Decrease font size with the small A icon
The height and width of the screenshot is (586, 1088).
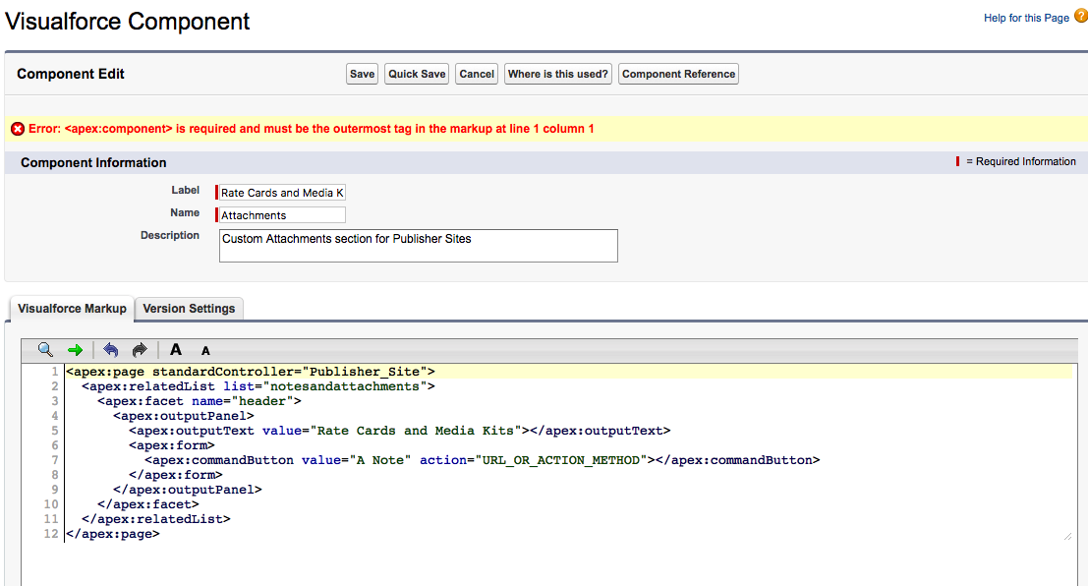tap(205, 351)
